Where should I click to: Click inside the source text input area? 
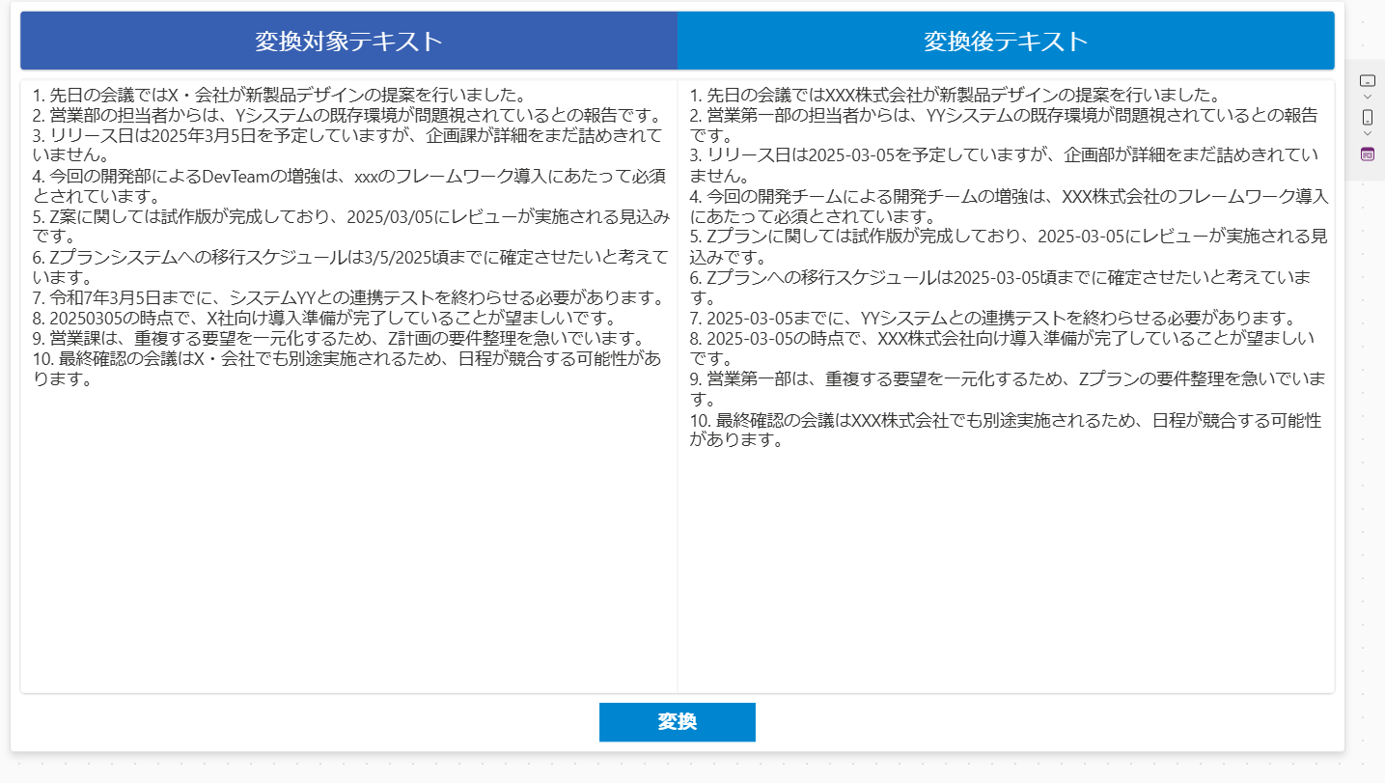[348, 386]
